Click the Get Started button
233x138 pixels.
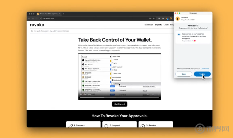click(x=120, y=104)
